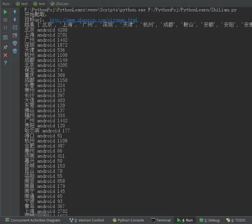Screen dimensions: 252x224
Task: Click the '大连 android 403' line
Action: click(45, 101)
